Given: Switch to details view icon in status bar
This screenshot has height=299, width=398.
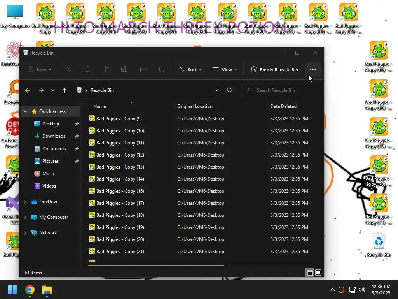Looking at the screenshot, I should click(x=310, y=273).
